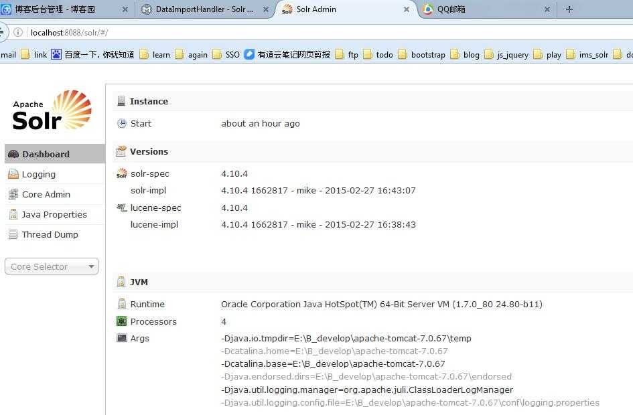633x415 pixels.
Task: Open the Core Selector dropdown
Action: (x=52, y=266)
